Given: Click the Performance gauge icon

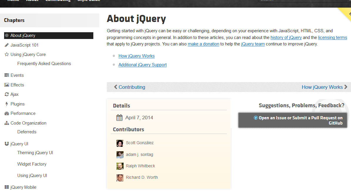Looking at the screenshot, I should click(7, 113).
